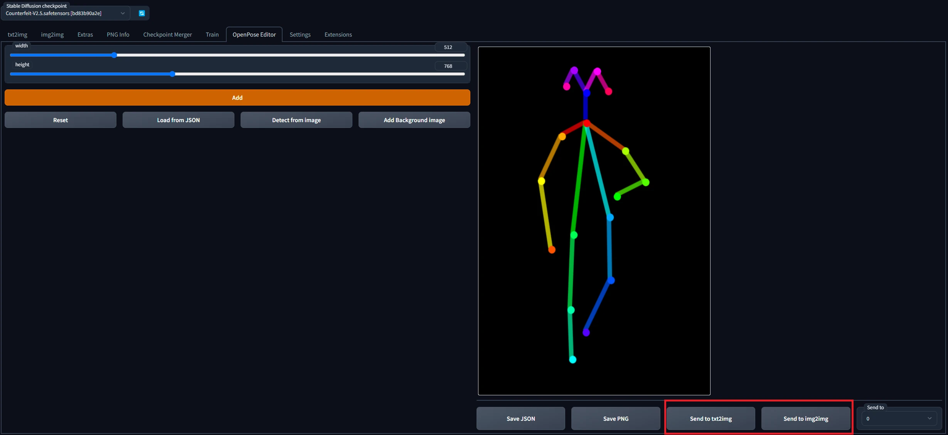
Task: Select the red neck keypoint on skeleton
Action: point(587,123)
